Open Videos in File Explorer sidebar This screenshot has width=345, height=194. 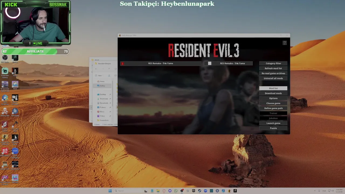(x=102, y=116)
